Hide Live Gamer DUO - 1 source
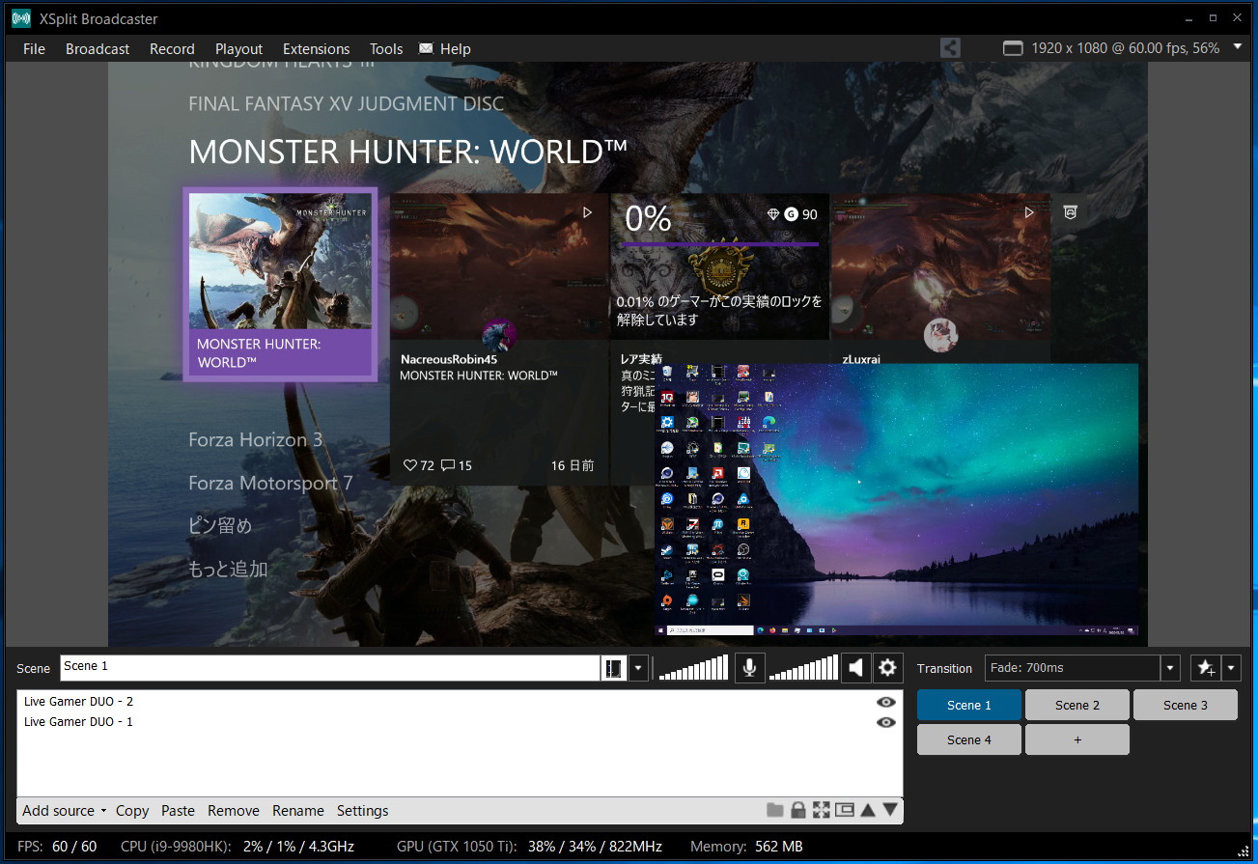Screen dimensions: 1258x864 885,722
